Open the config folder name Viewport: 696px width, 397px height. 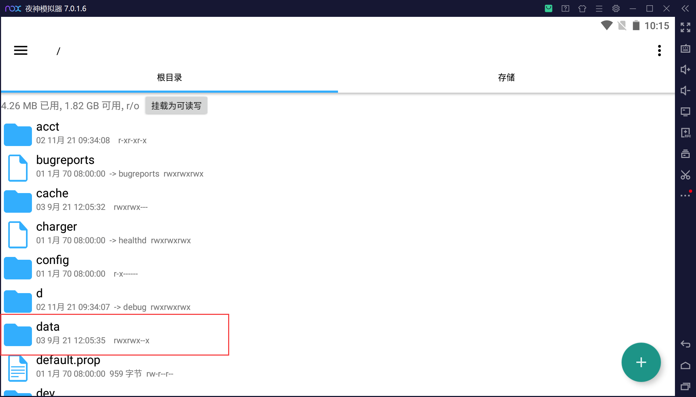[x=53, y=260]
